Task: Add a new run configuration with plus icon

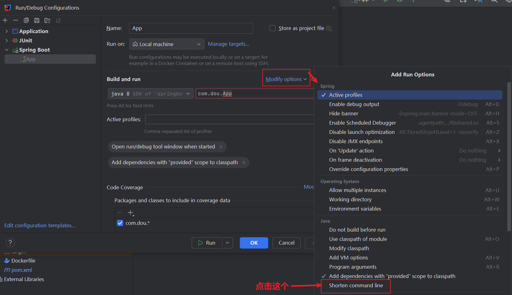Action: (x=5, y=20)
